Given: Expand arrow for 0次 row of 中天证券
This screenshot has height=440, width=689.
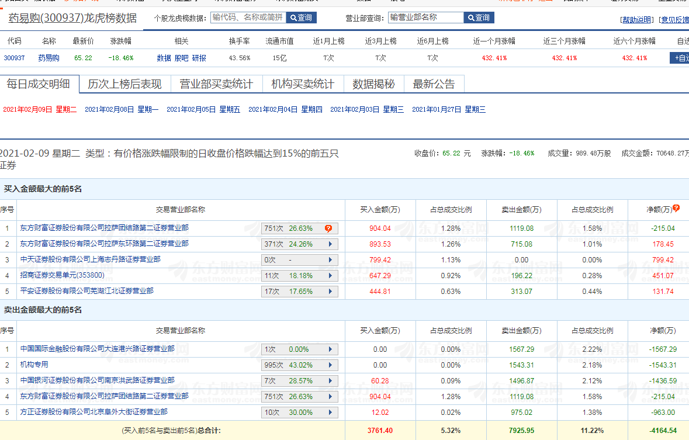Looking at the screenshot, I should pos(330,260).
